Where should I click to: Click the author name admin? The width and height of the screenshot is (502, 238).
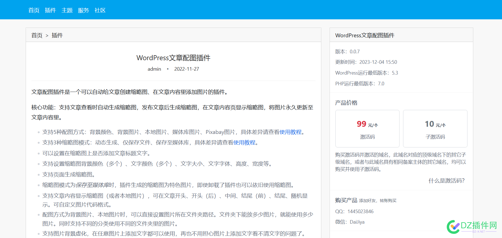pyautogui.click(x=154, y=69)
